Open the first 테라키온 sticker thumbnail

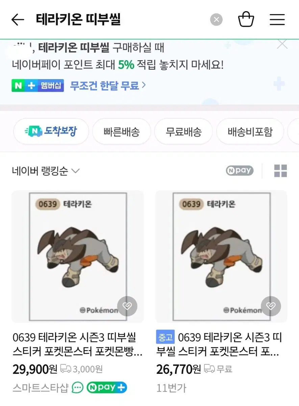coord(78,256)
